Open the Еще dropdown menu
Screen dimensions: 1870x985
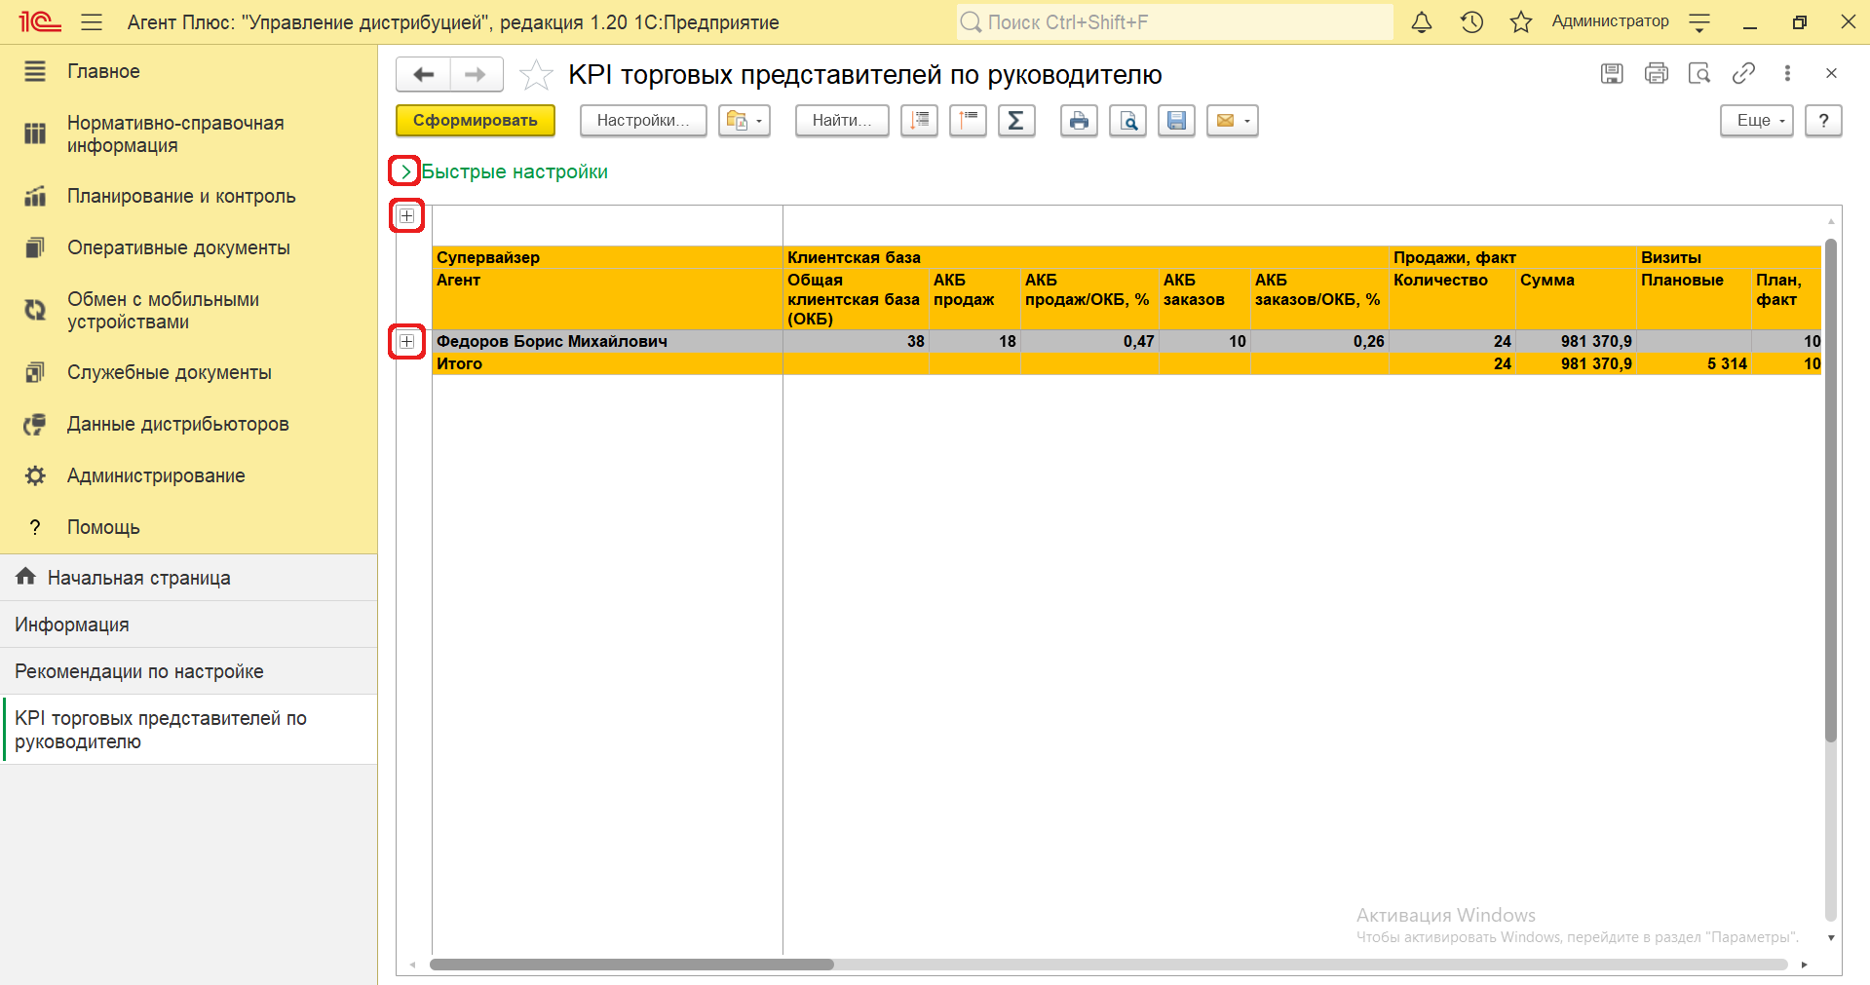click(x=1757, y=121)
